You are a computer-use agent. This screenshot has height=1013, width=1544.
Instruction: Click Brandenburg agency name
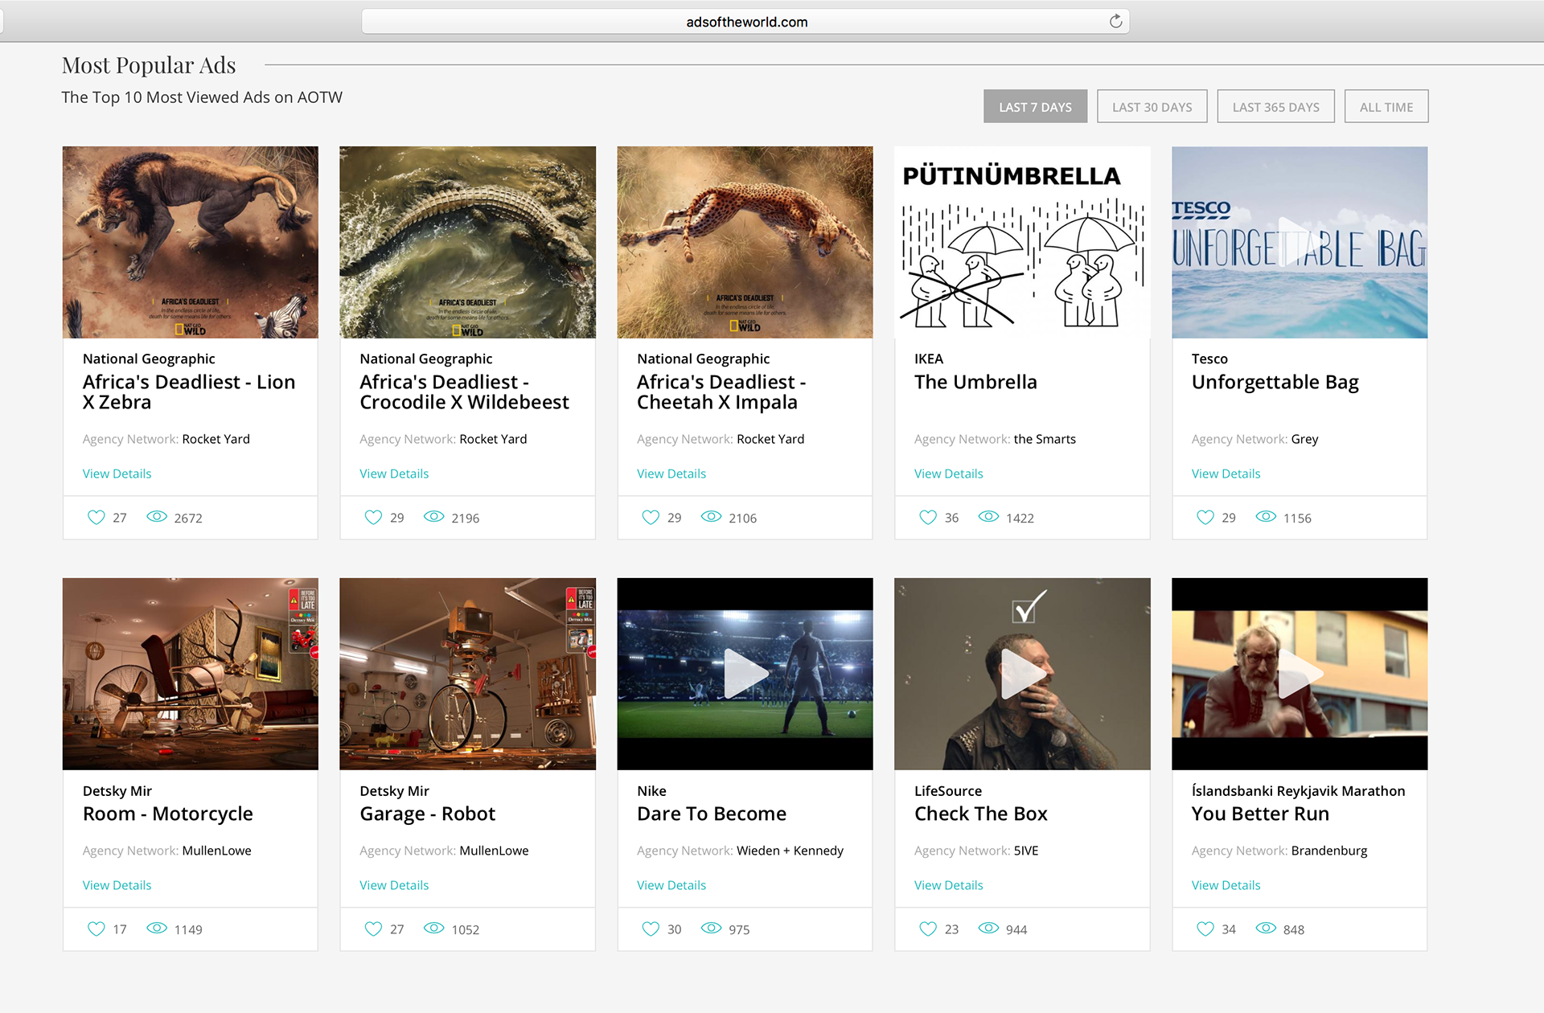coord(1329,851)
